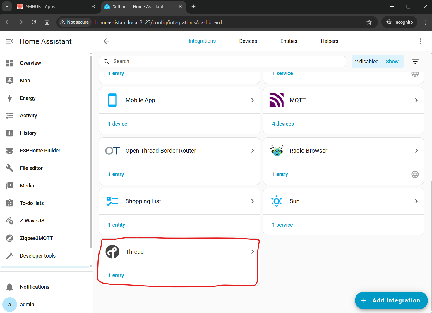Screen dimensions: 432x313
Task: Open the 4 devices link under MQTT
Action: point(283,124)
